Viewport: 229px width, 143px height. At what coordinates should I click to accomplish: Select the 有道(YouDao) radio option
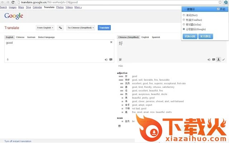pyautogui.click(x=184, y=20)
